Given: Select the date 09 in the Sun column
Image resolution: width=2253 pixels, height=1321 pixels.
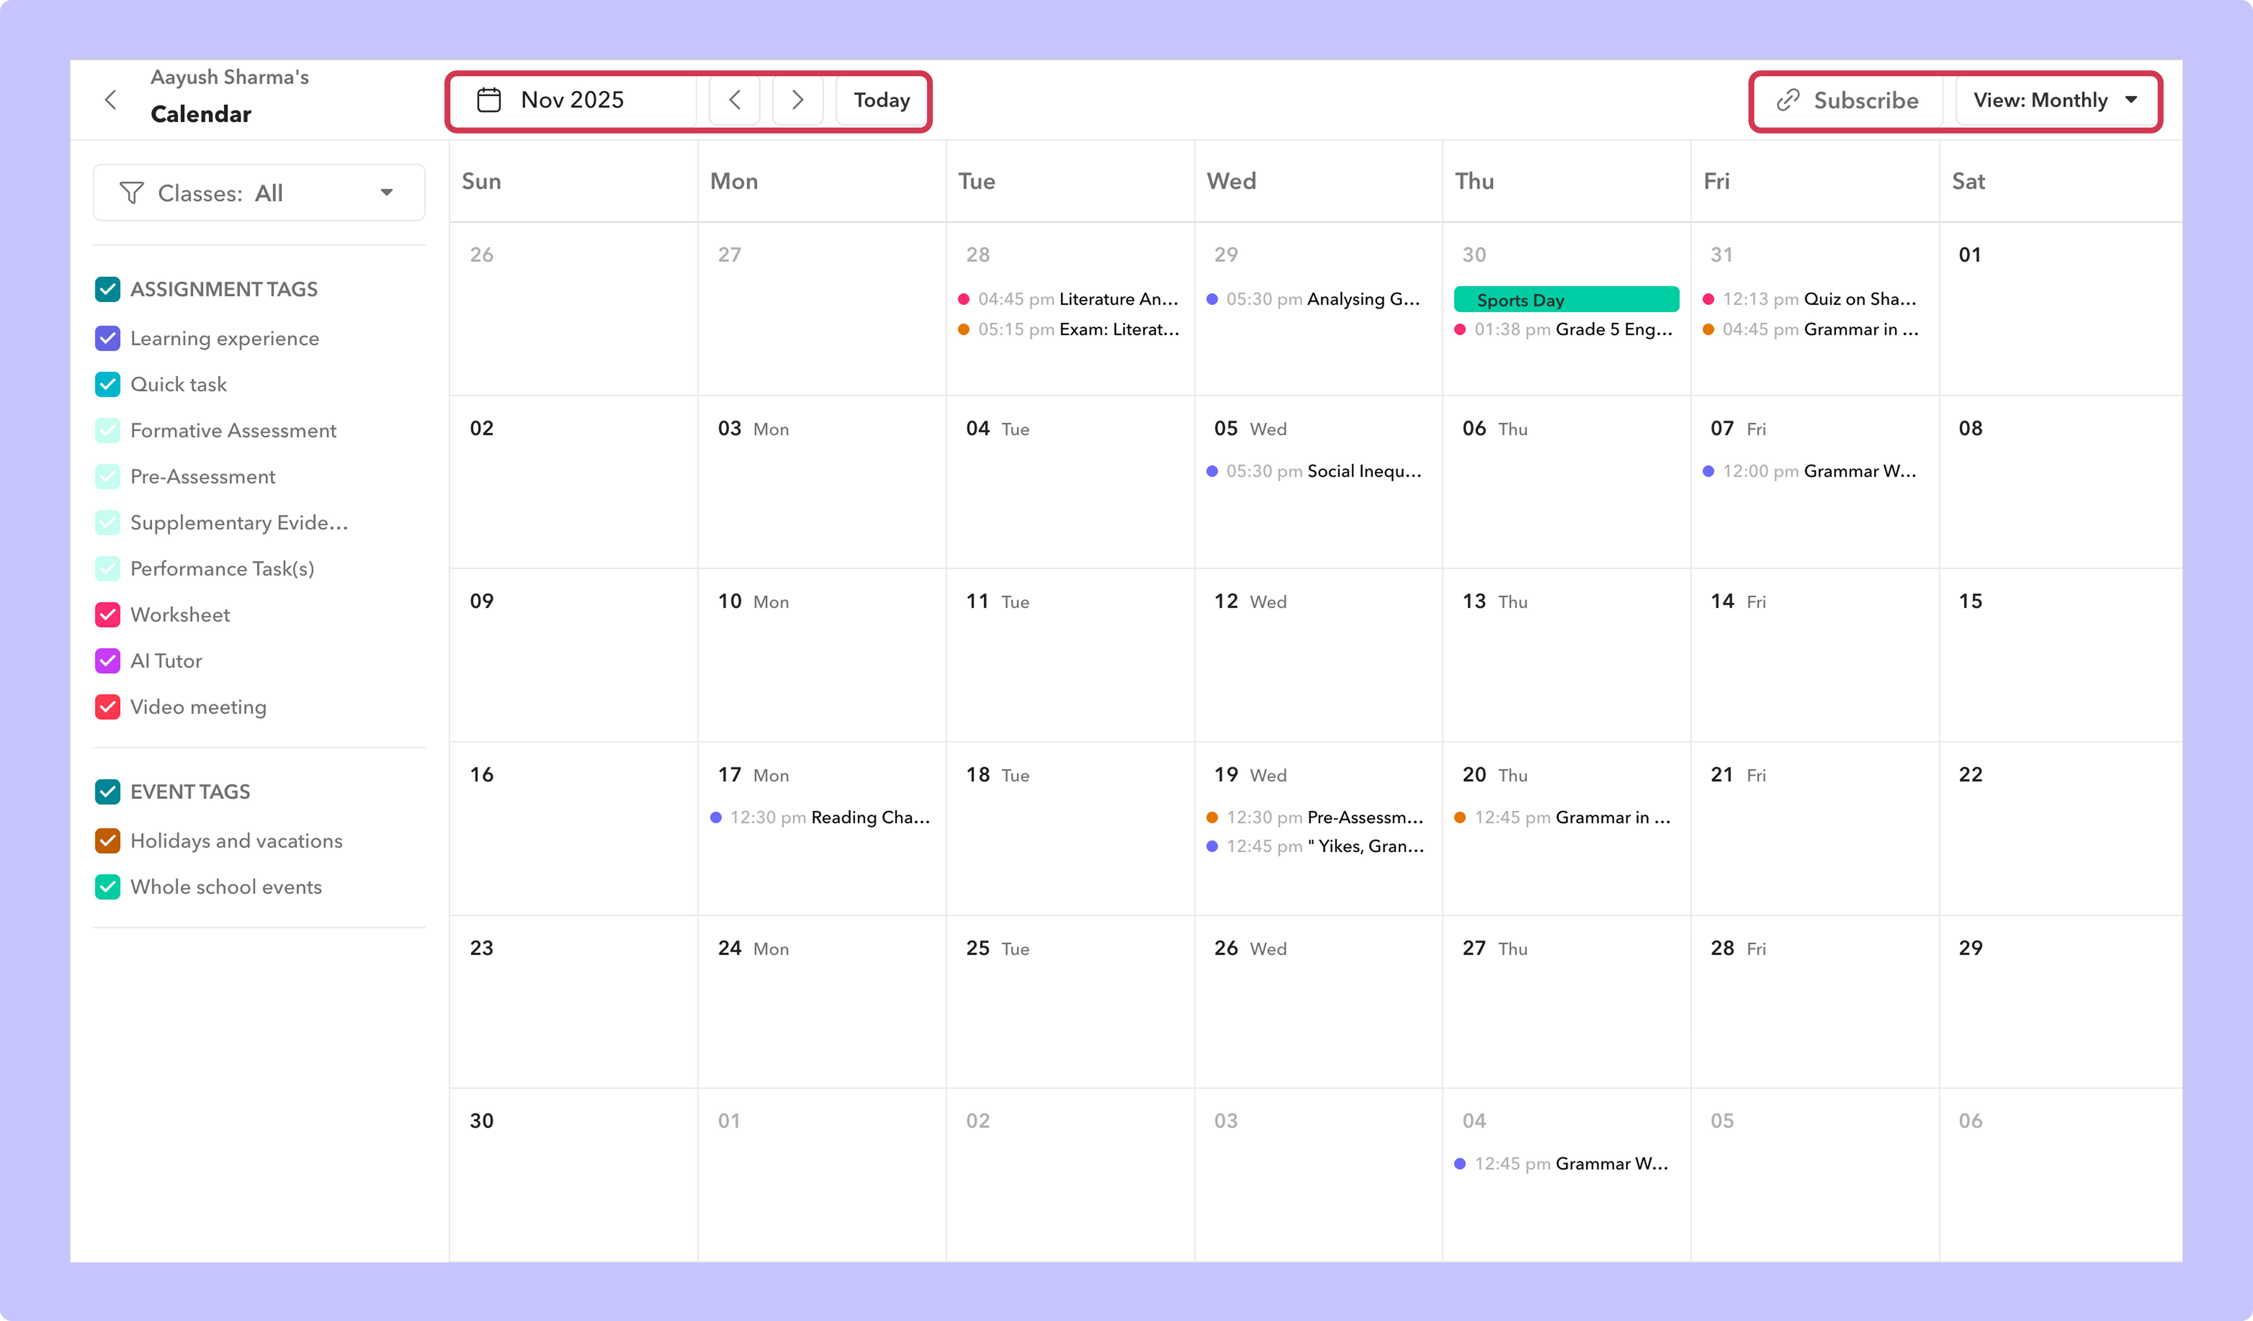Looking at the screenshot, I should tap(482, 601).
